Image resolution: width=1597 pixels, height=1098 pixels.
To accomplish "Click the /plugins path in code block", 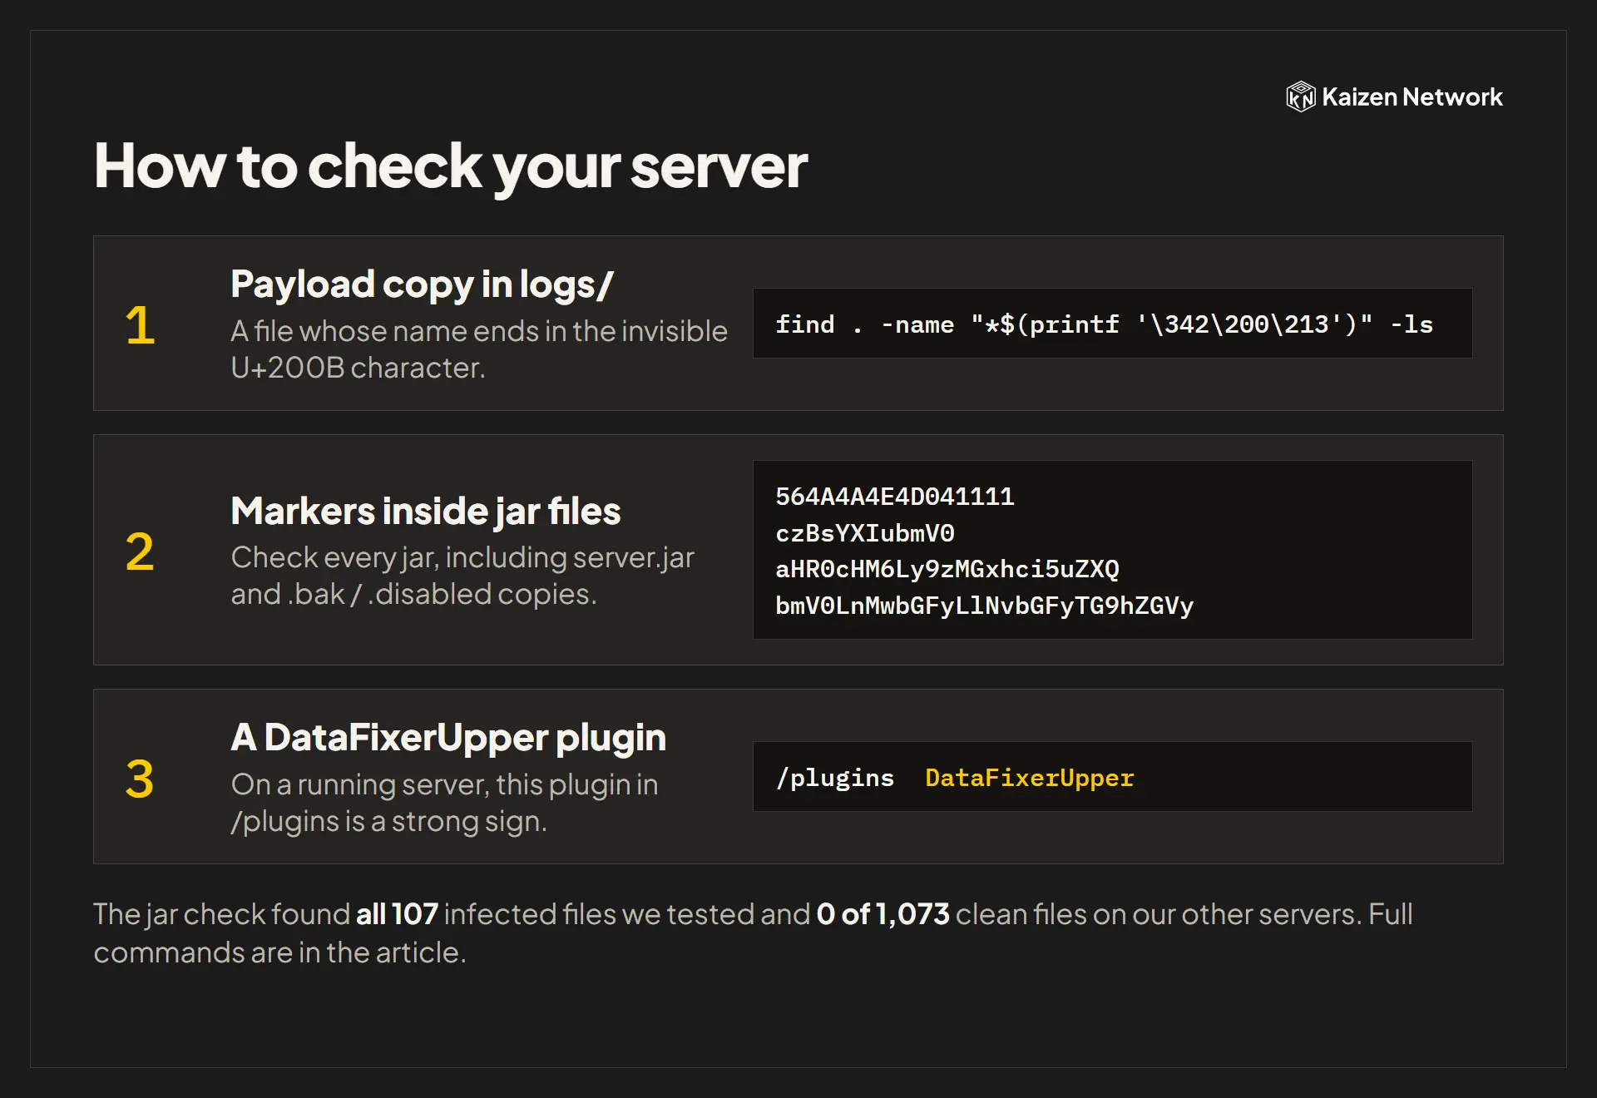I will [x=834, y=778].
